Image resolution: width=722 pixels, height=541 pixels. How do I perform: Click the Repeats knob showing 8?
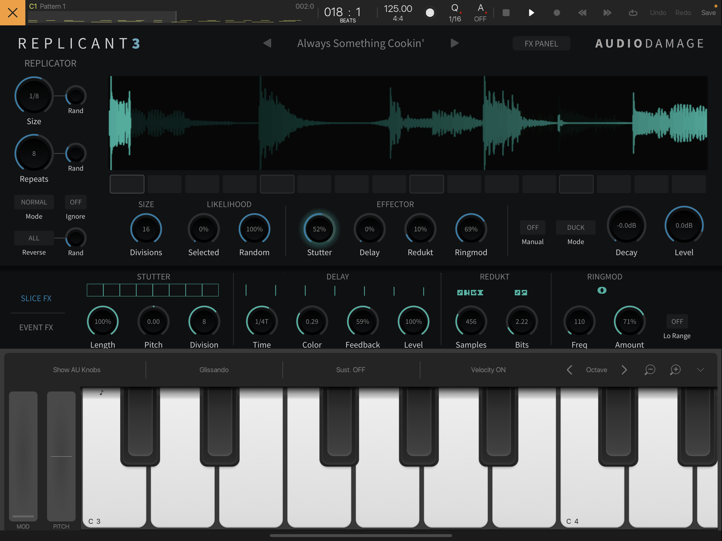coord(34,153)
